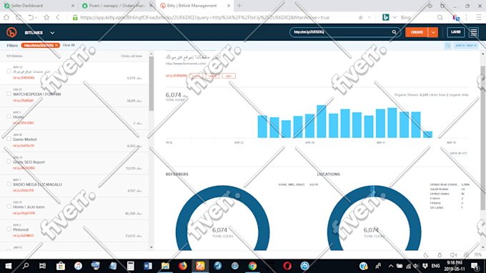Click the tallest bar in the clicks chart

[321, 121]
